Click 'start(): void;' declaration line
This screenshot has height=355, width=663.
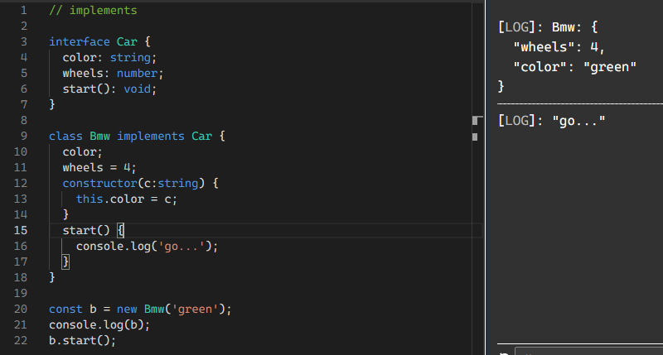click(109, 89)
